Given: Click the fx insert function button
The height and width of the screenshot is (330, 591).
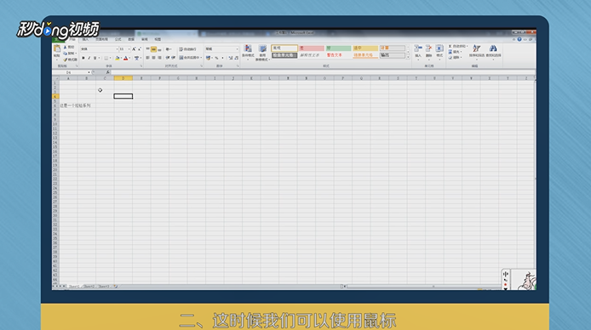Looking at the screenshot, I should click(108, 72).
